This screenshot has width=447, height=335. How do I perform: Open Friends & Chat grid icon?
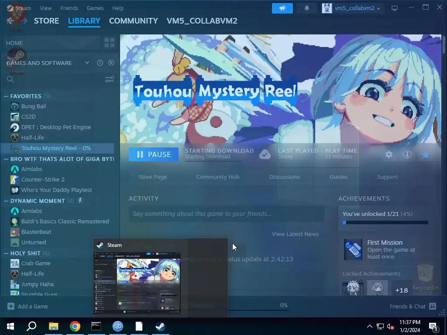433,306
